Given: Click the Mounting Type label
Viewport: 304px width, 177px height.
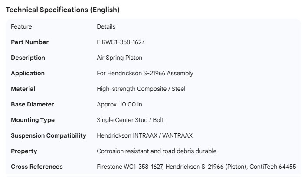Looking at the screenshot, I should 33,120.
